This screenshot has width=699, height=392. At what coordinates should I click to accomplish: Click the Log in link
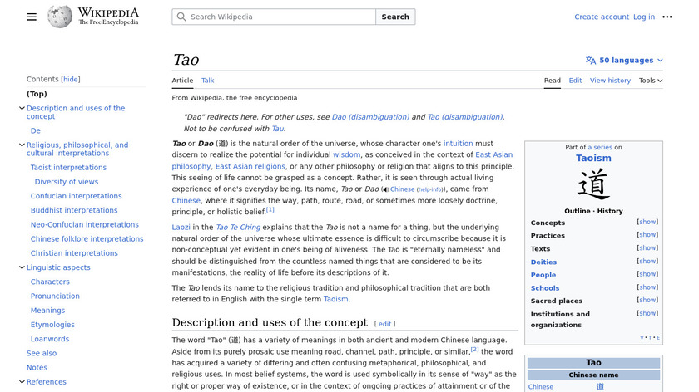click(644, 17)
